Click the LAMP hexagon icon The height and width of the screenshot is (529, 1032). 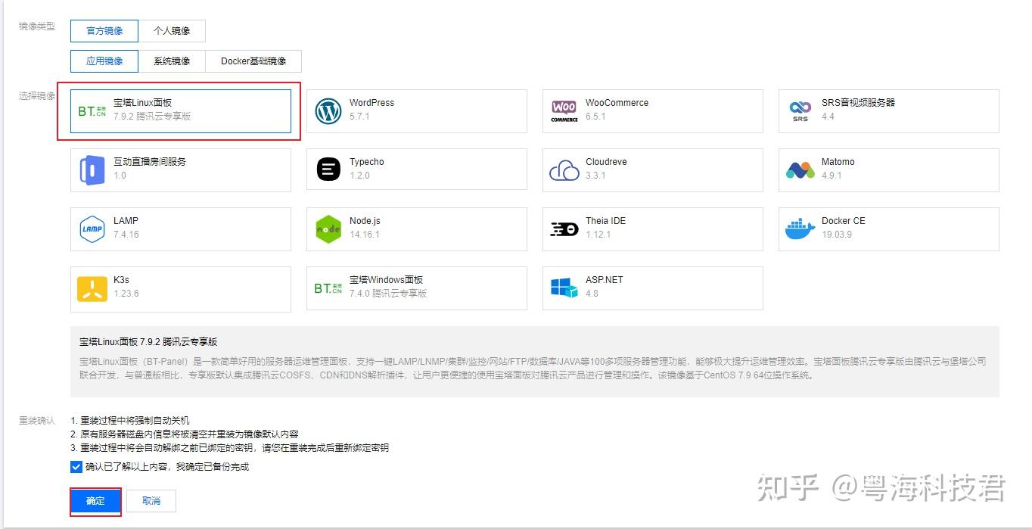click(x=92, y=229)
